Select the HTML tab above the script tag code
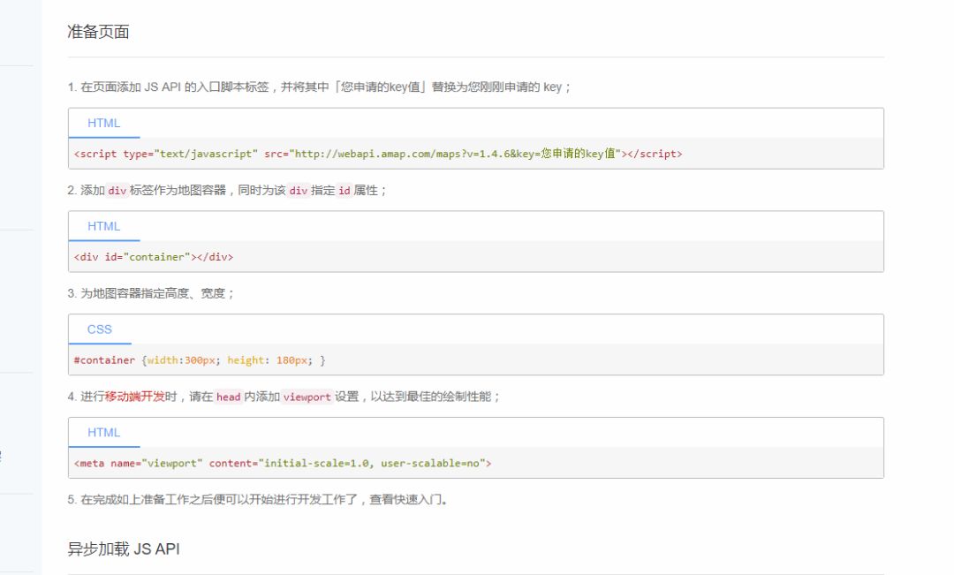The width and height of the screenshot is (954, 575). click(104, 123)
